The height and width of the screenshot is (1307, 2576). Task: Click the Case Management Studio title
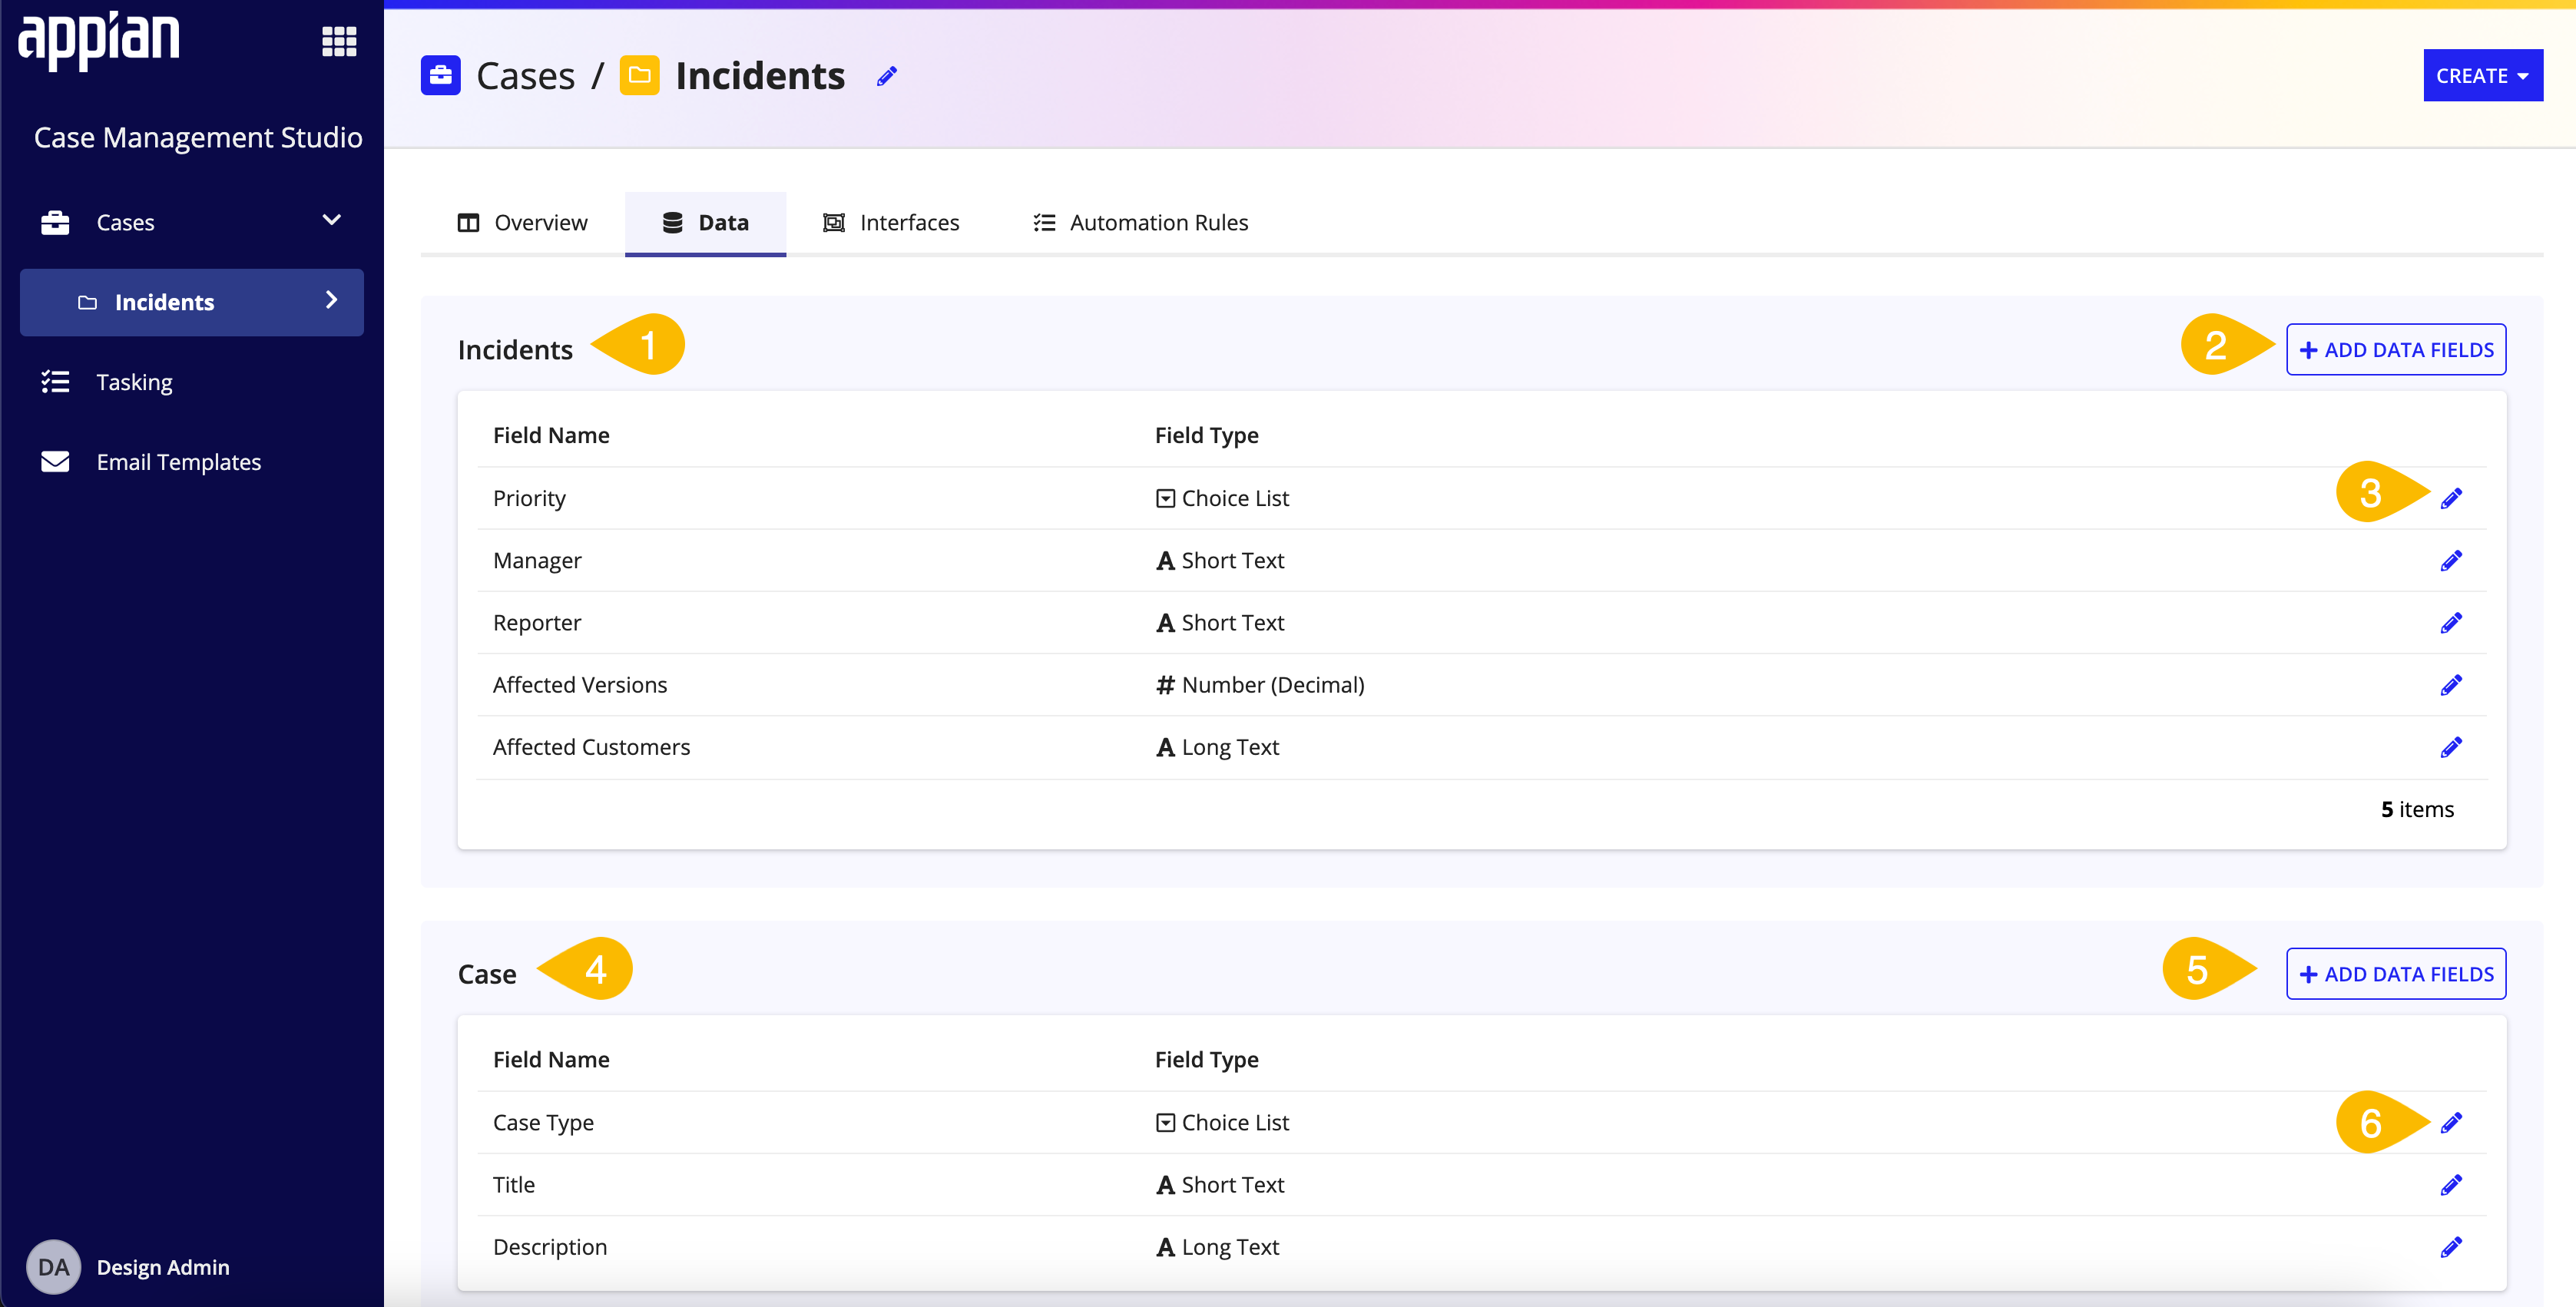point(198,137)
